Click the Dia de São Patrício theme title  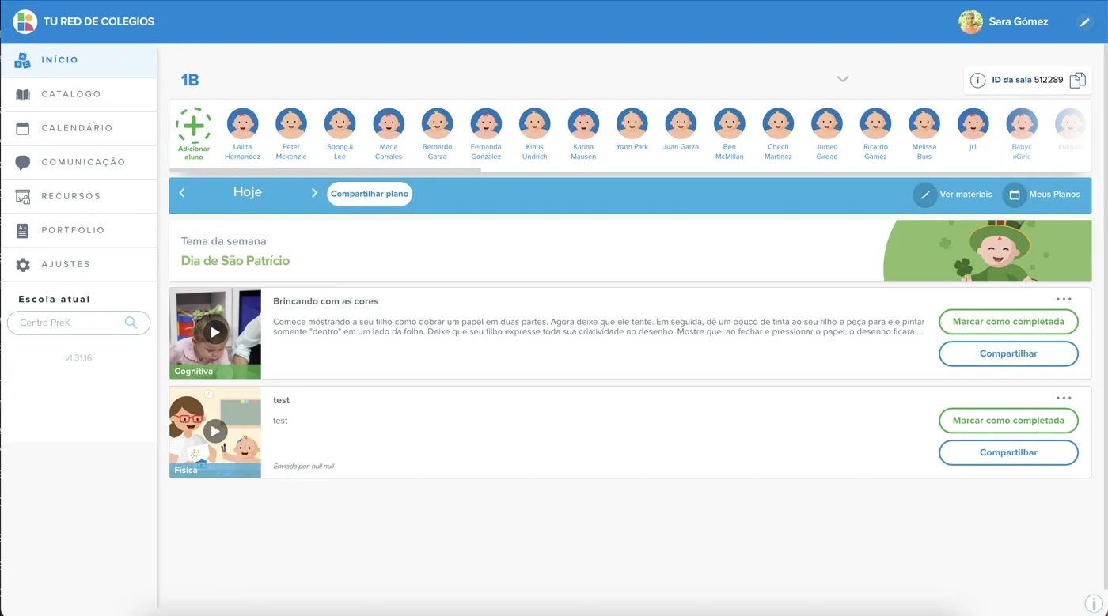(x=235, y=261)
